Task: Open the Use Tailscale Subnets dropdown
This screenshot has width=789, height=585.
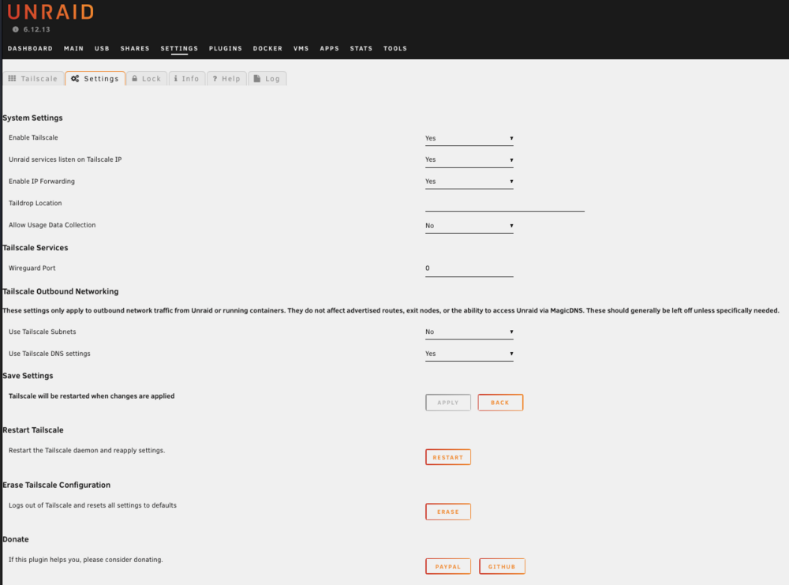Action: coord(469,332)
